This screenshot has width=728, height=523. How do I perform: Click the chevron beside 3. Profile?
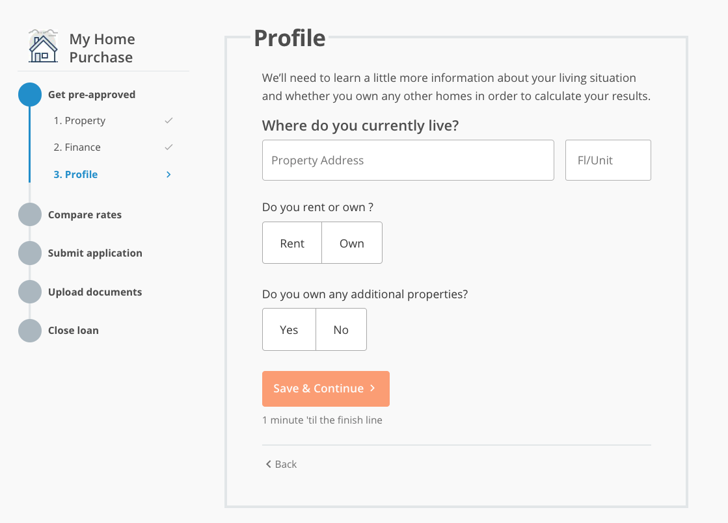[169, 175]
